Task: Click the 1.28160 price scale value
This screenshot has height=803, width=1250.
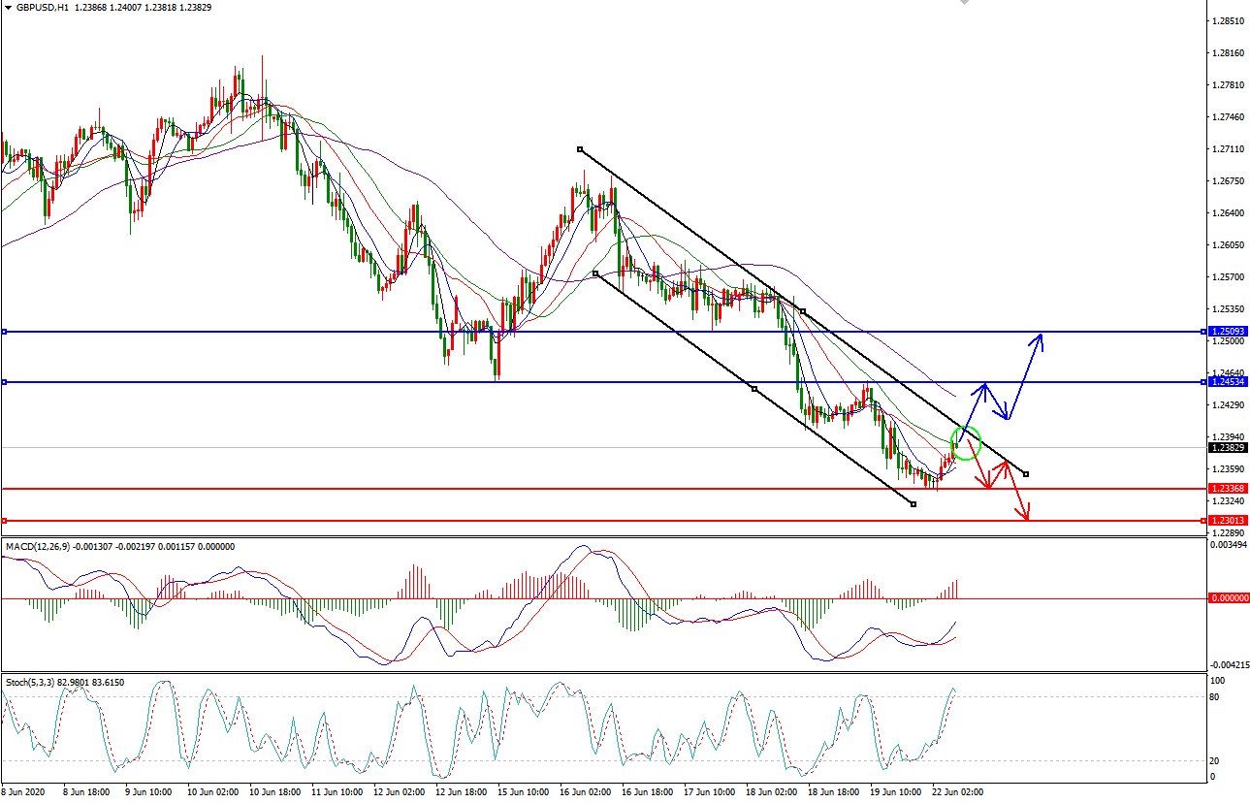Action: coord(1228,53)
